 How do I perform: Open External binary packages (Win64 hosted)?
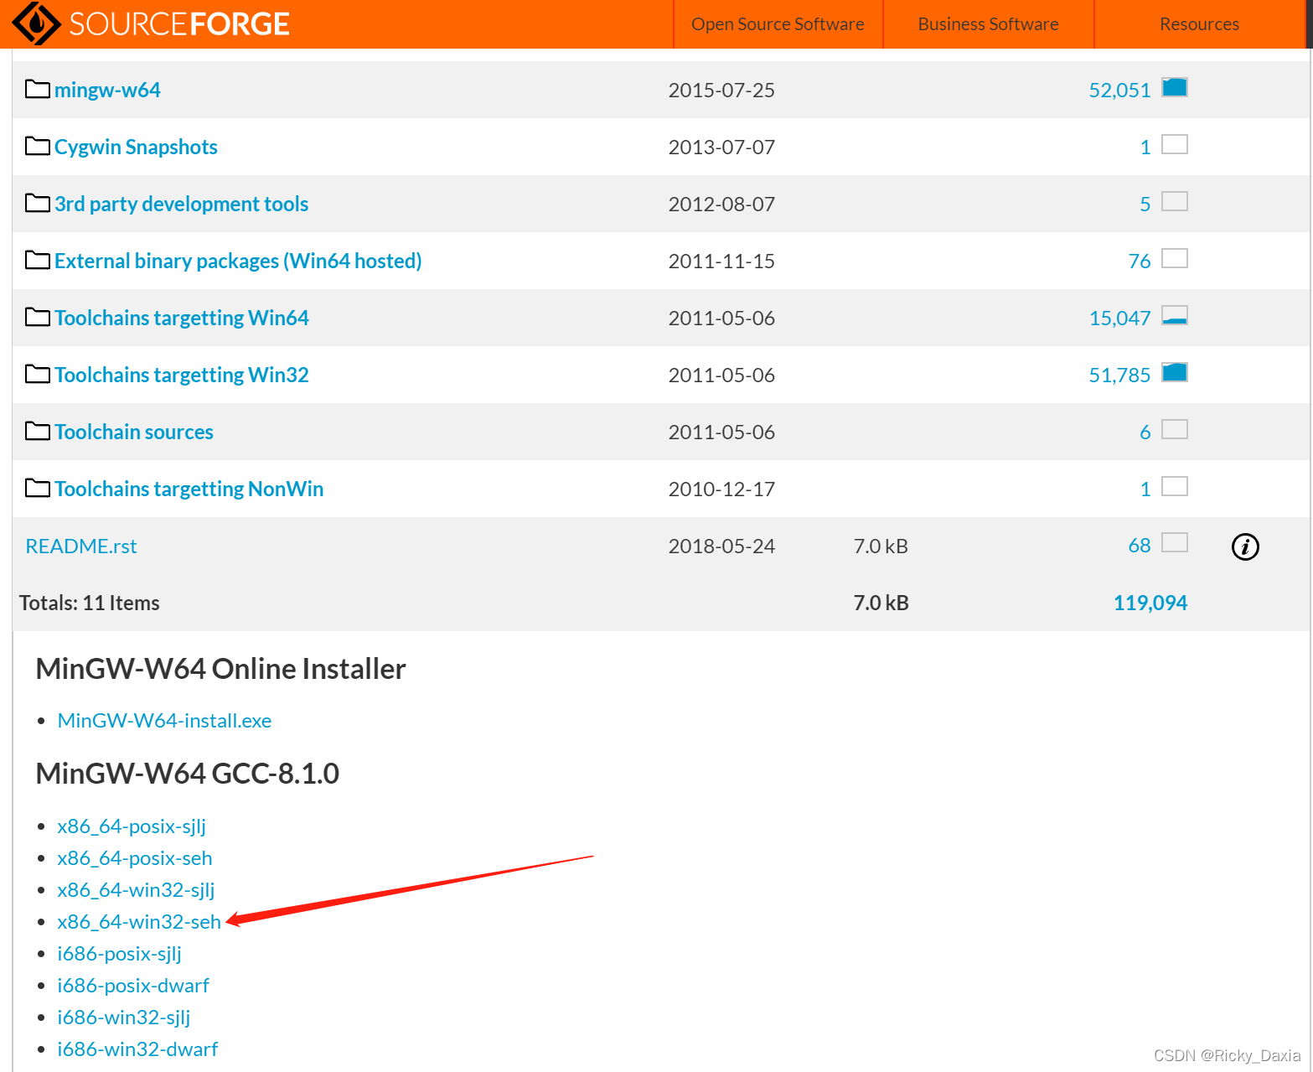point(238,261)
